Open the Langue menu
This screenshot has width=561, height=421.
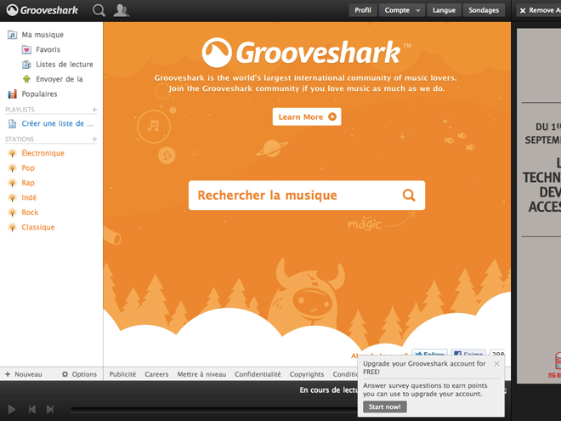pyautogui.click(x=444, y=10)
